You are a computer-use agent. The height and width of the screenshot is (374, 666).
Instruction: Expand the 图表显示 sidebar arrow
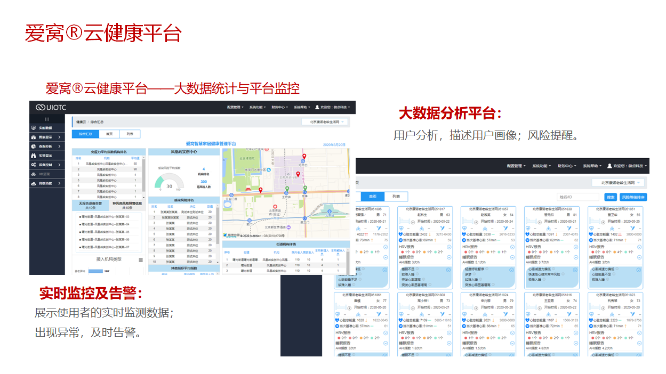pos(59,137)
